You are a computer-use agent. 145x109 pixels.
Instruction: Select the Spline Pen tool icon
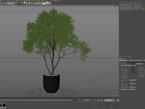[x=32, y=3]
